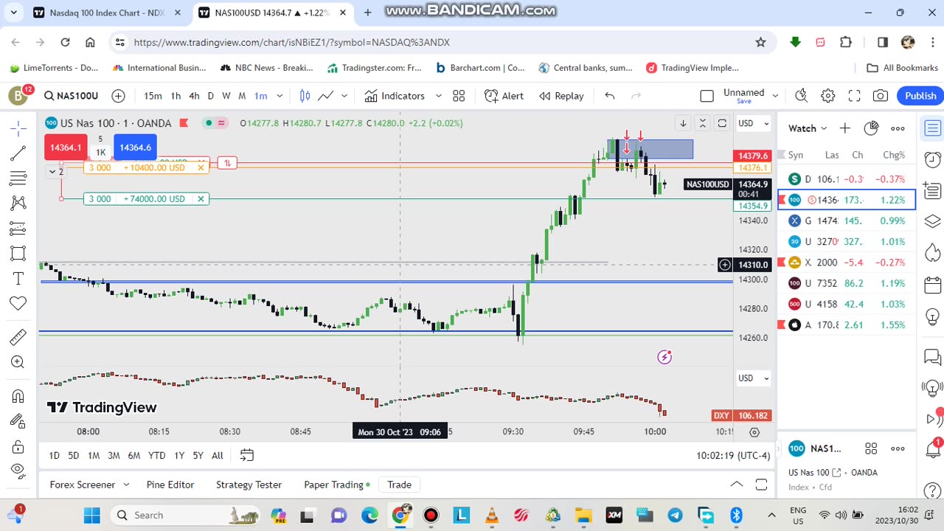Open the USD currency dropdown at top

pos(754,123)
